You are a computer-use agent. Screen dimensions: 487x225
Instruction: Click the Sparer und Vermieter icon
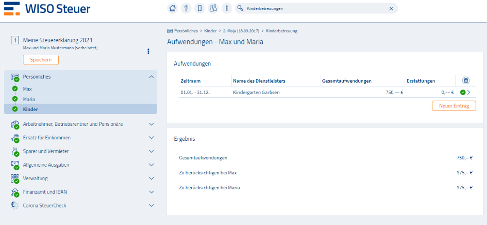tap(15, 152)
